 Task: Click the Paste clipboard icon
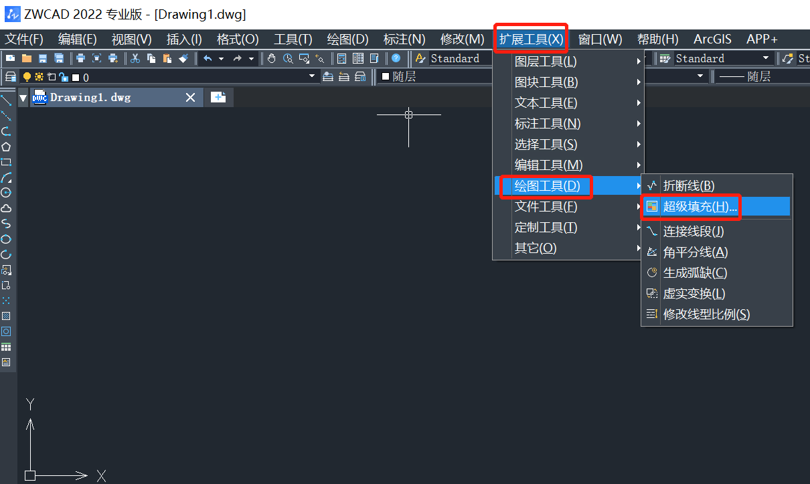167,58
